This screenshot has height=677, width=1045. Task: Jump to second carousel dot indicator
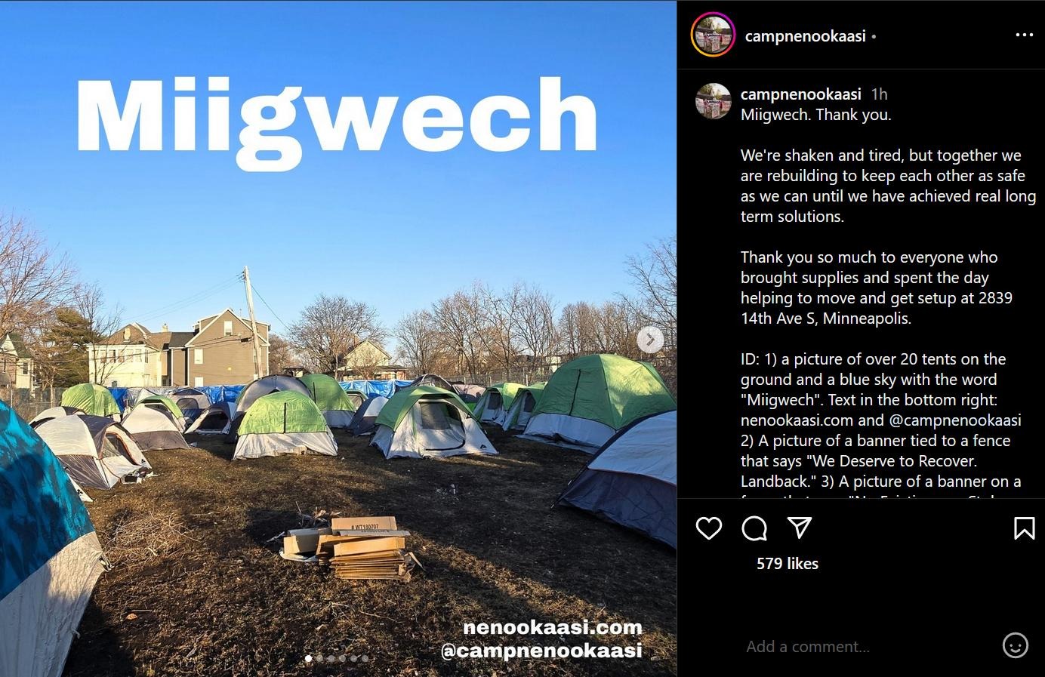(x=319, y=658)
